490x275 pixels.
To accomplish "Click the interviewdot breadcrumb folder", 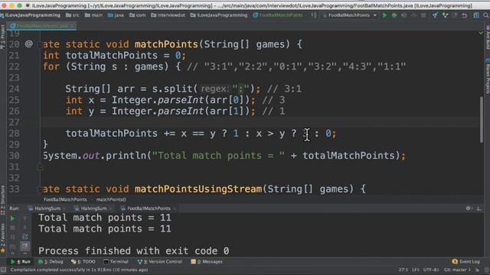I will (x=168, y=15).
